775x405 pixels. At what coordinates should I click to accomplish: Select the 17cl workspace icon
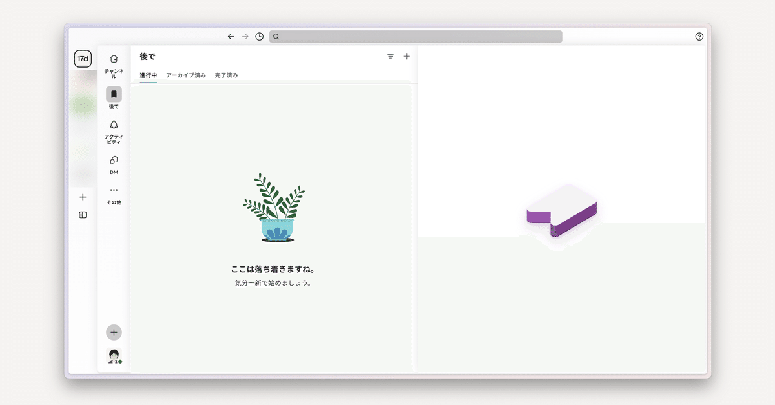pos(83,59)
